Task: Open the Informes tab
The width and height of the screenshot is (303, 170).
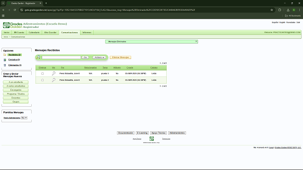Action: click(87, 33)
